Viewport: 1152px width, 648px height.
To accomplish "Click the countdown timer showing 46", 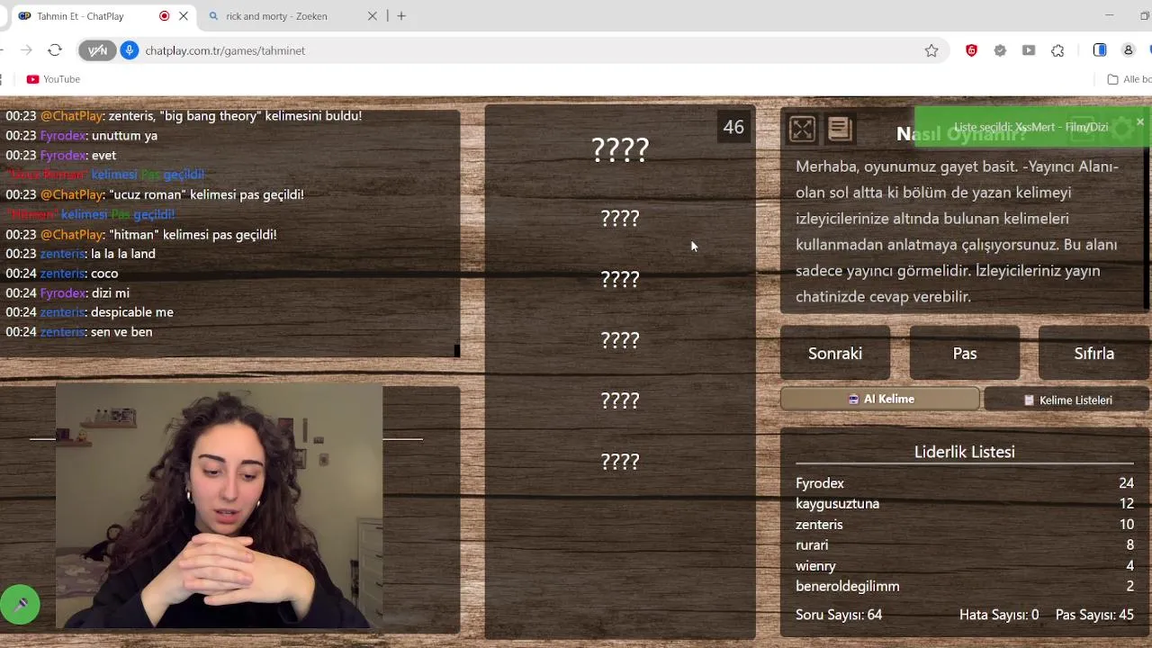I will pyautogui.click(x=733, y=127).
